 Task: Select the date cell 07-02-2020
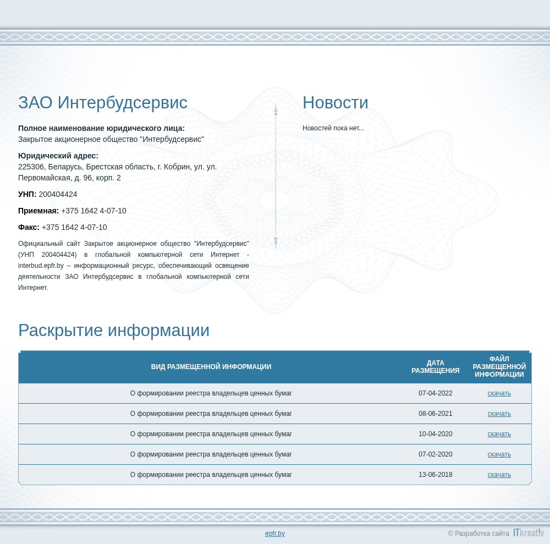click(435, 454)
